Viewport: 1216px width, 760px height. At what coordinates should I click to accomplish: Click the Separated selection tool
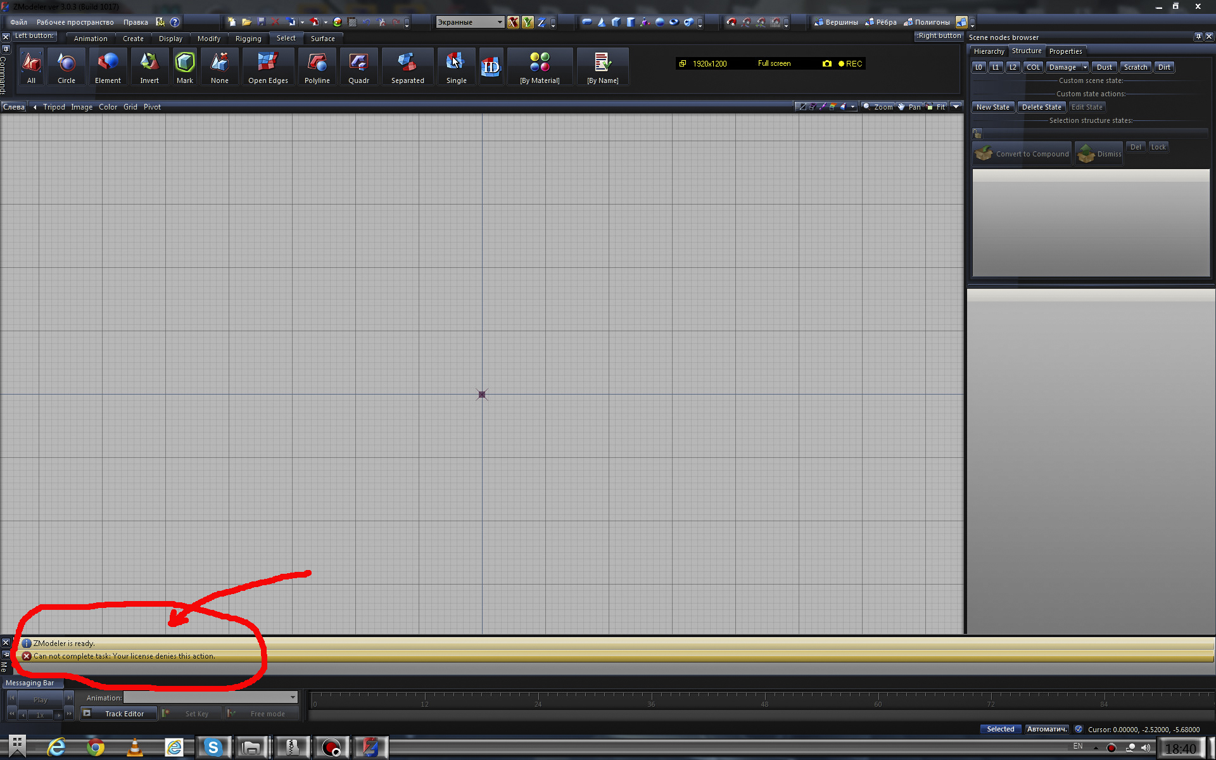tap(407, 67)
